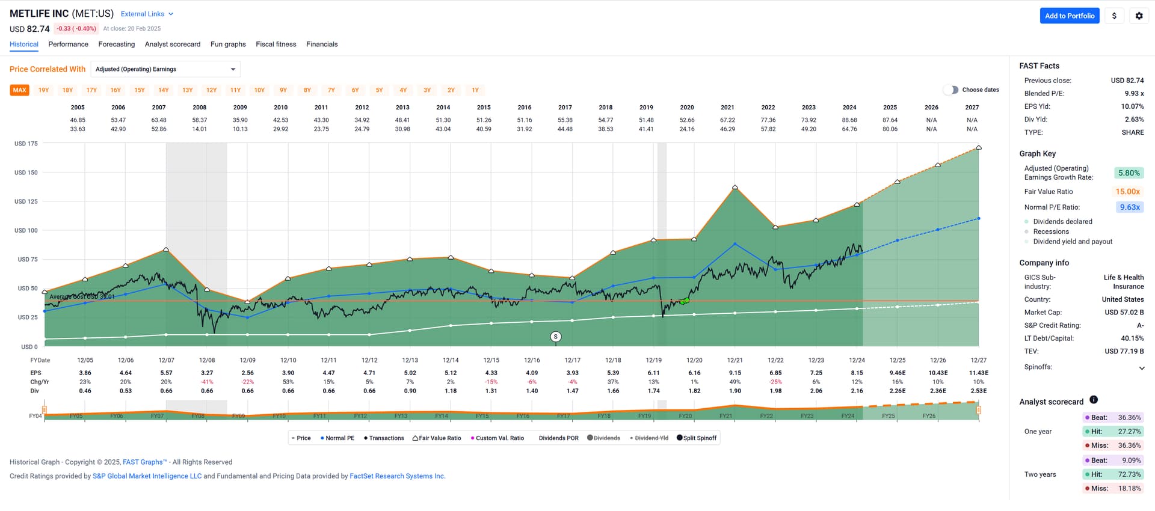Open the Fun graphs tab
This screenshot has height=511, width=1155.
pos(228,44)
